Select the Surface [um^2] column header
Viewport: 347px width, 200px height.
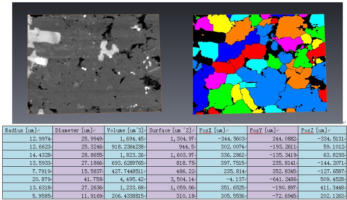coord(171,130)
